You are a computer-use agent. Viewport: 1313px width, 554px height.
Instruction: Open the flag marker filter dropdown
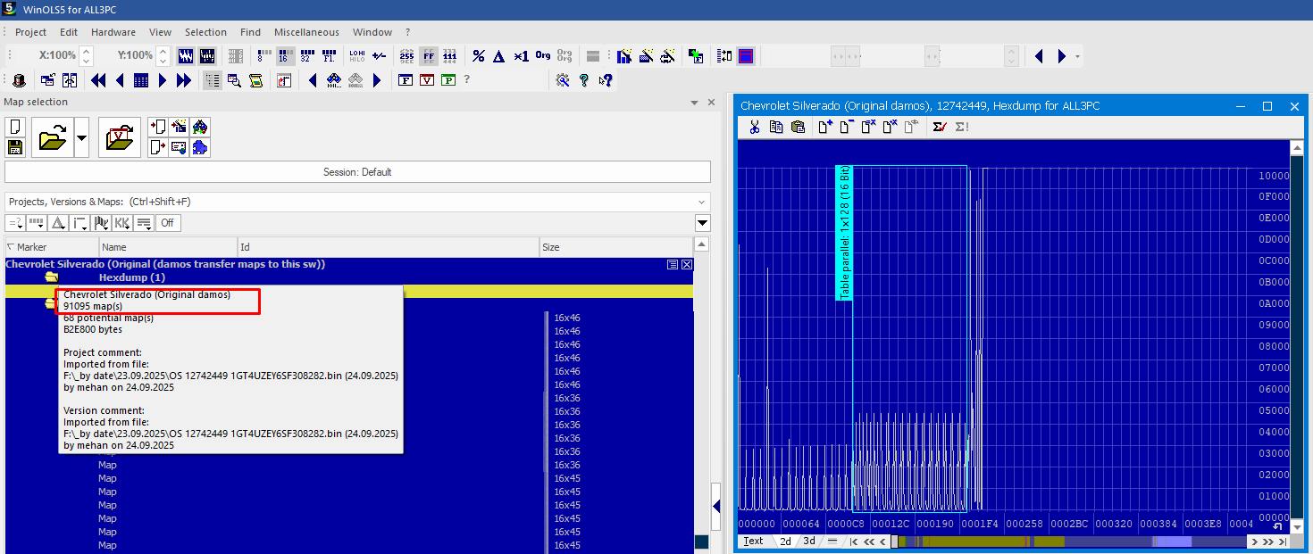click(x=102, y=223)
